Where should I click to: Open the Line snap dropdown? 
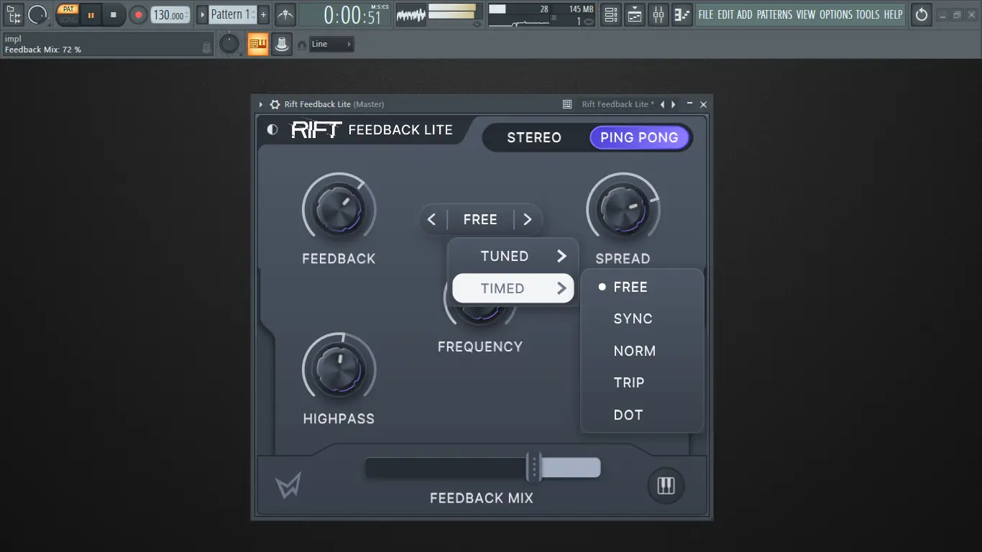(x=331, y=45)
